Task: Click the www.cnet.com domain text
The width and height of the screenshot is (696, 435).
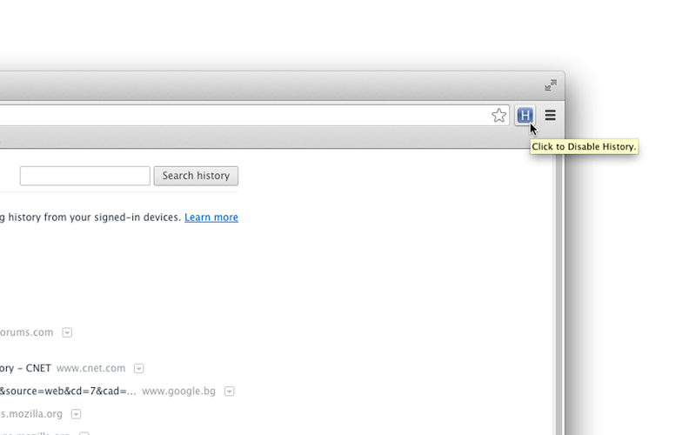Action: [x=91, y=368]
